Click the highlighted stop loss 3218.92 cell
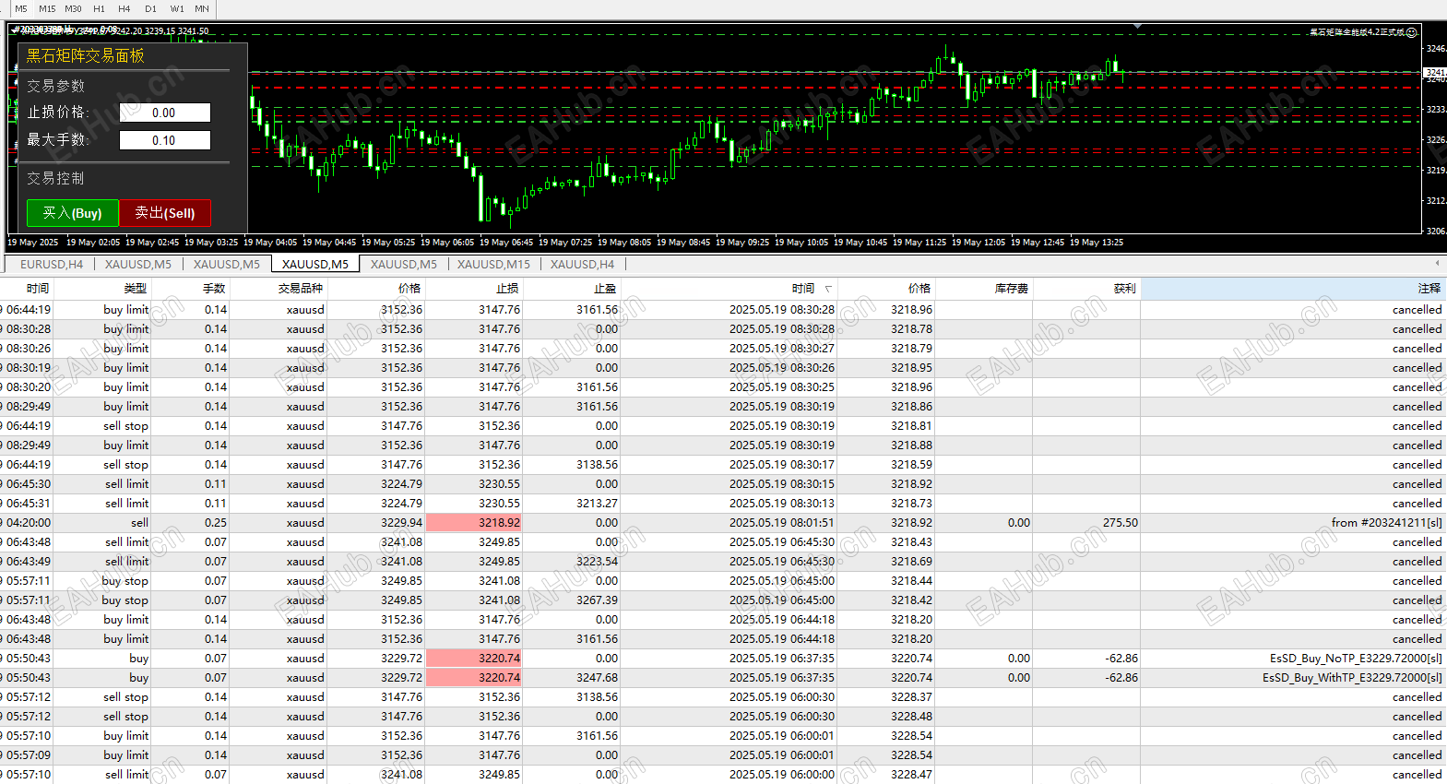The width and height of the screenshot is (1447, 784). pyautogui.click(x=474, y=523)
